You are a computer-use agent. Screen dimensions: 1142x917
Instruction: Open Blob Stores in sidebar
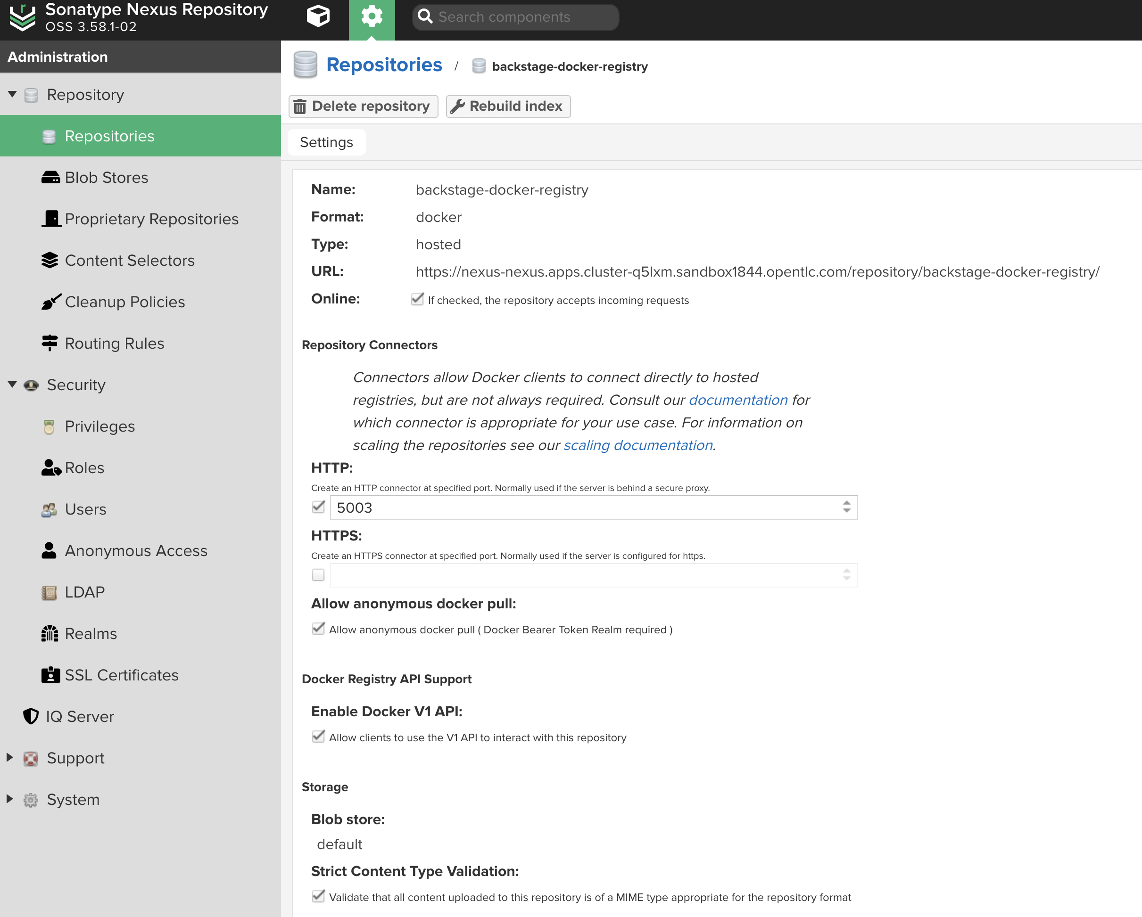pos(107,177)
